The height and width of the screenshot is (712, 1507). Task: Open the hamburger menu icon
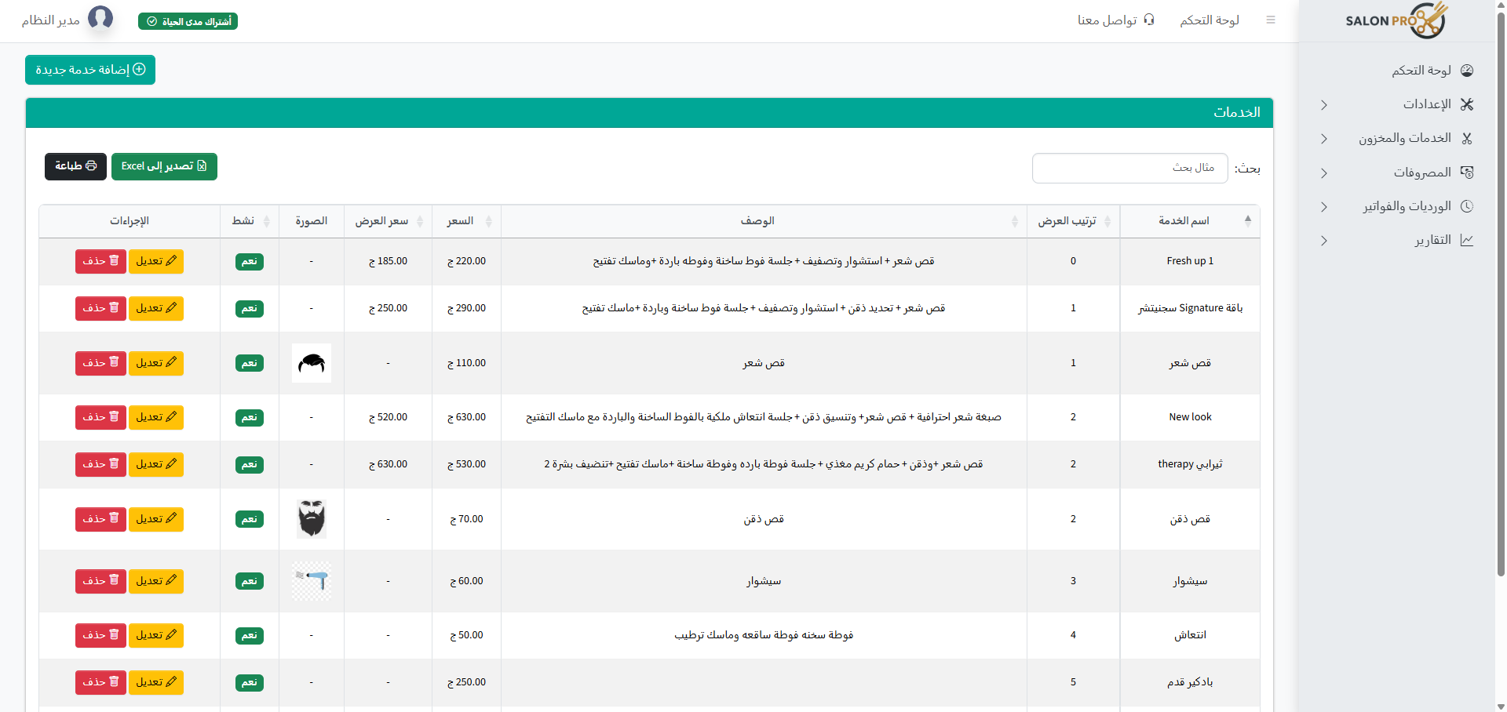[1272, 20]
